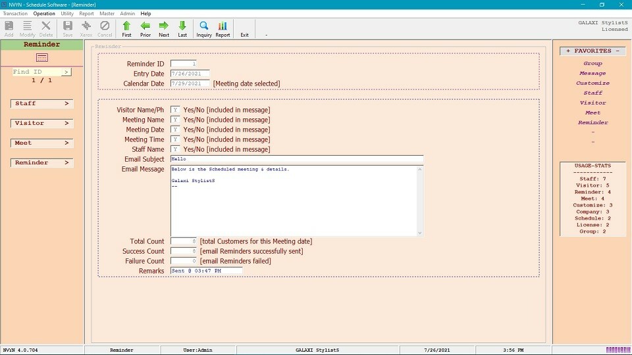Screen dimensions: 632x355
Task: Click the Find ID go arrow button
Action: [66, 72]
